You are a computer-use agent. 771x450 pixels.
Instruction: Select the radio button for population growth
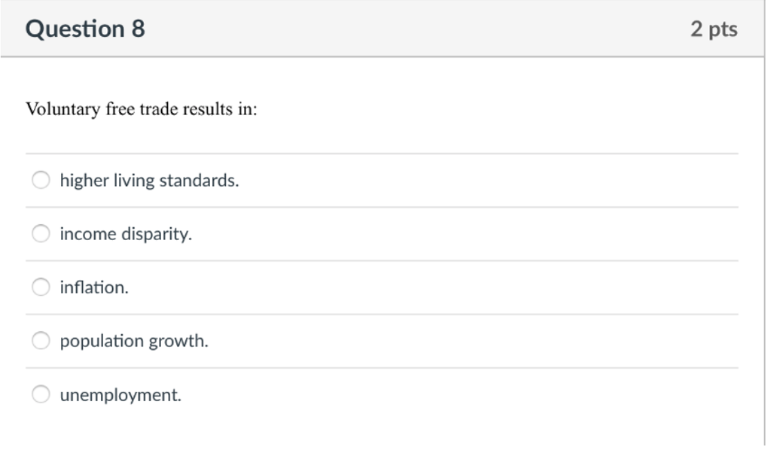39,340
